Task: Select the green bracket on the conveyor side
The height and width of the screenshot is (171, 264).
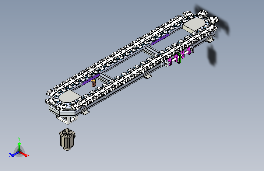Action: click(x=179, y=58)
